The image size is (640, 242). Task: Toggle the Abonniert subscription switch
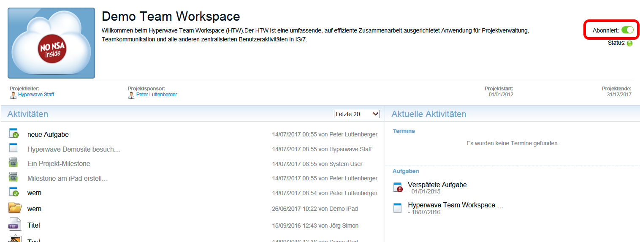coord(627,30)
